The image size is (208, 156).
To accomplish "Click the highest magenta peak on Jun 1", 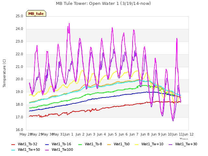I will coord(69,24).
